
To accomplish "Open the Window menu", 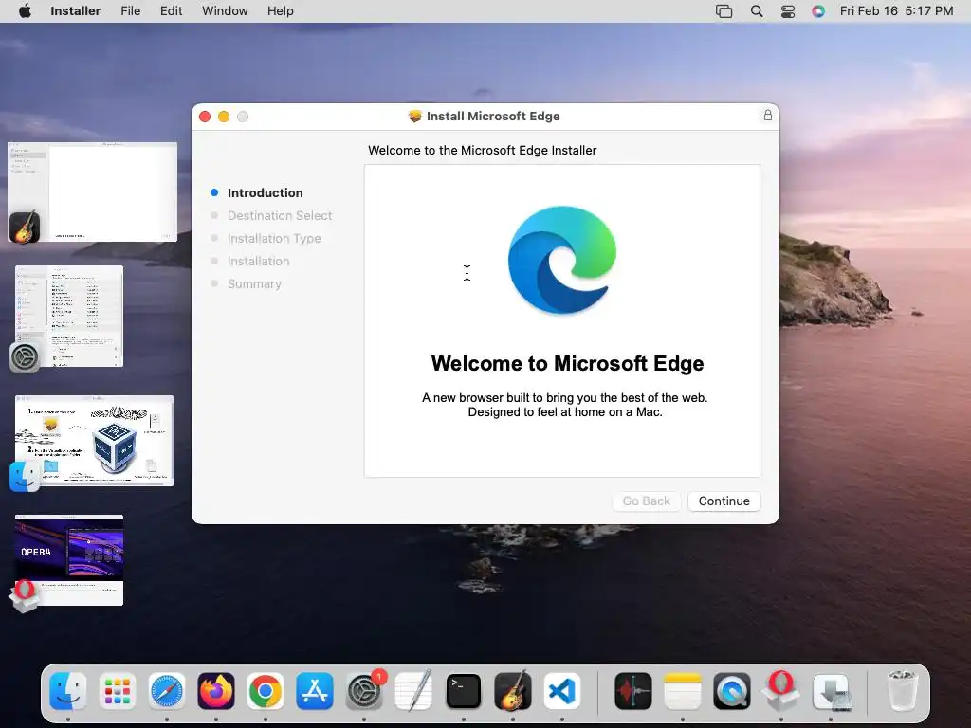I will tap(225, 11).
